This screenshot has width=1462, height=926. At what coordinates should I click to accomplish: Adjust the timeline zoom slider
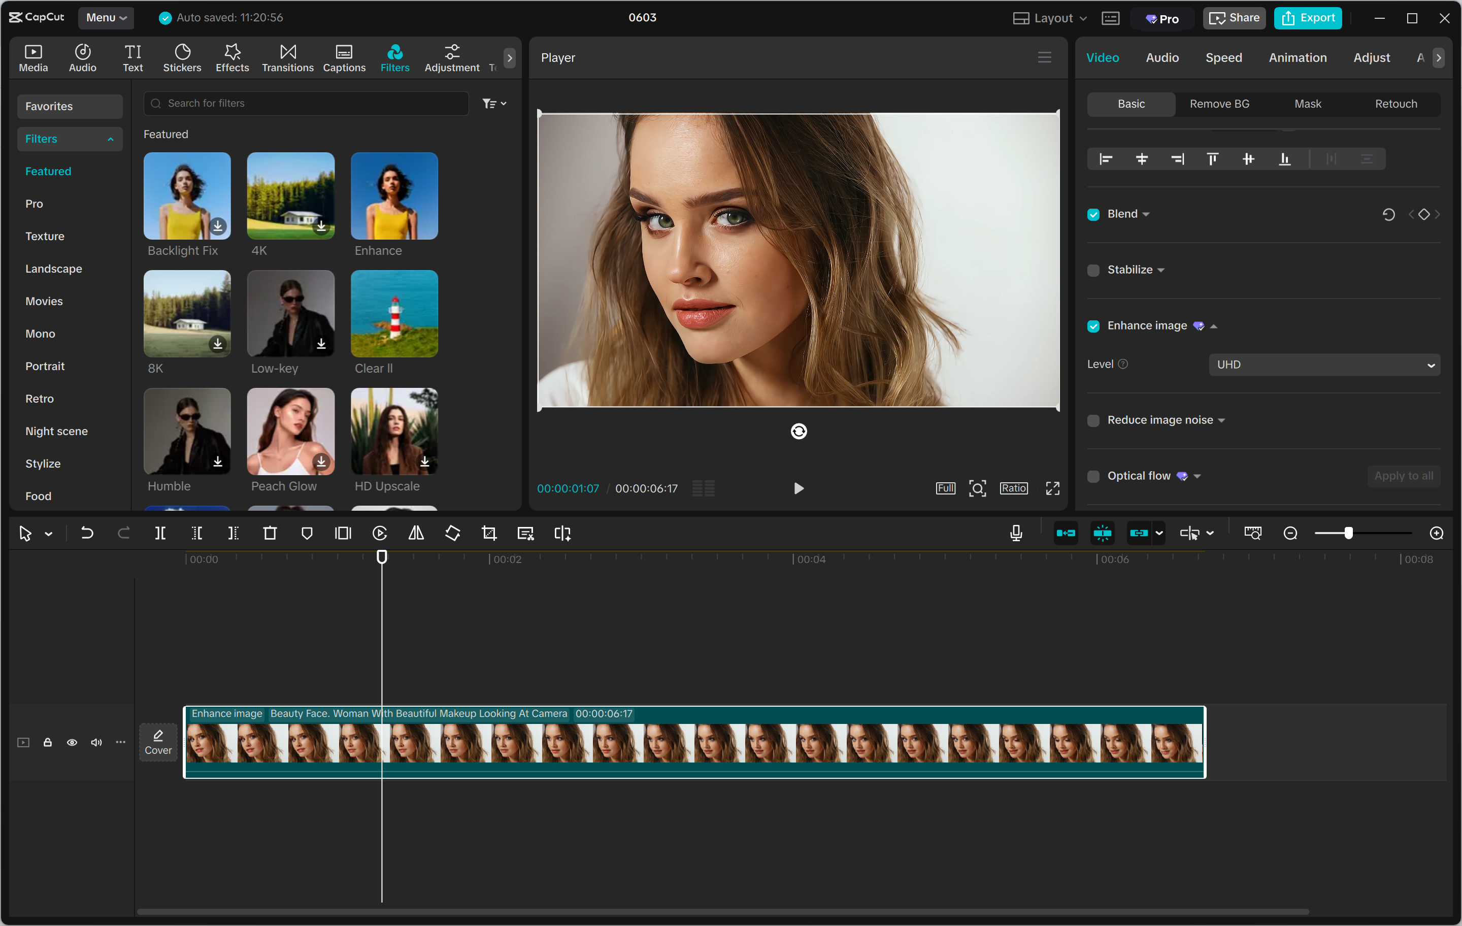point(1349,533)
